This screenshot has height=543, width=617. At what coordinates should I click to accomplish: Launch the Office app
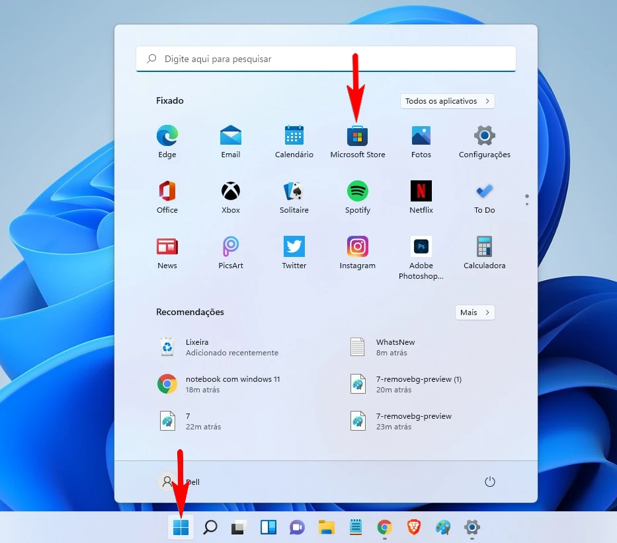[x=167, y=197]
